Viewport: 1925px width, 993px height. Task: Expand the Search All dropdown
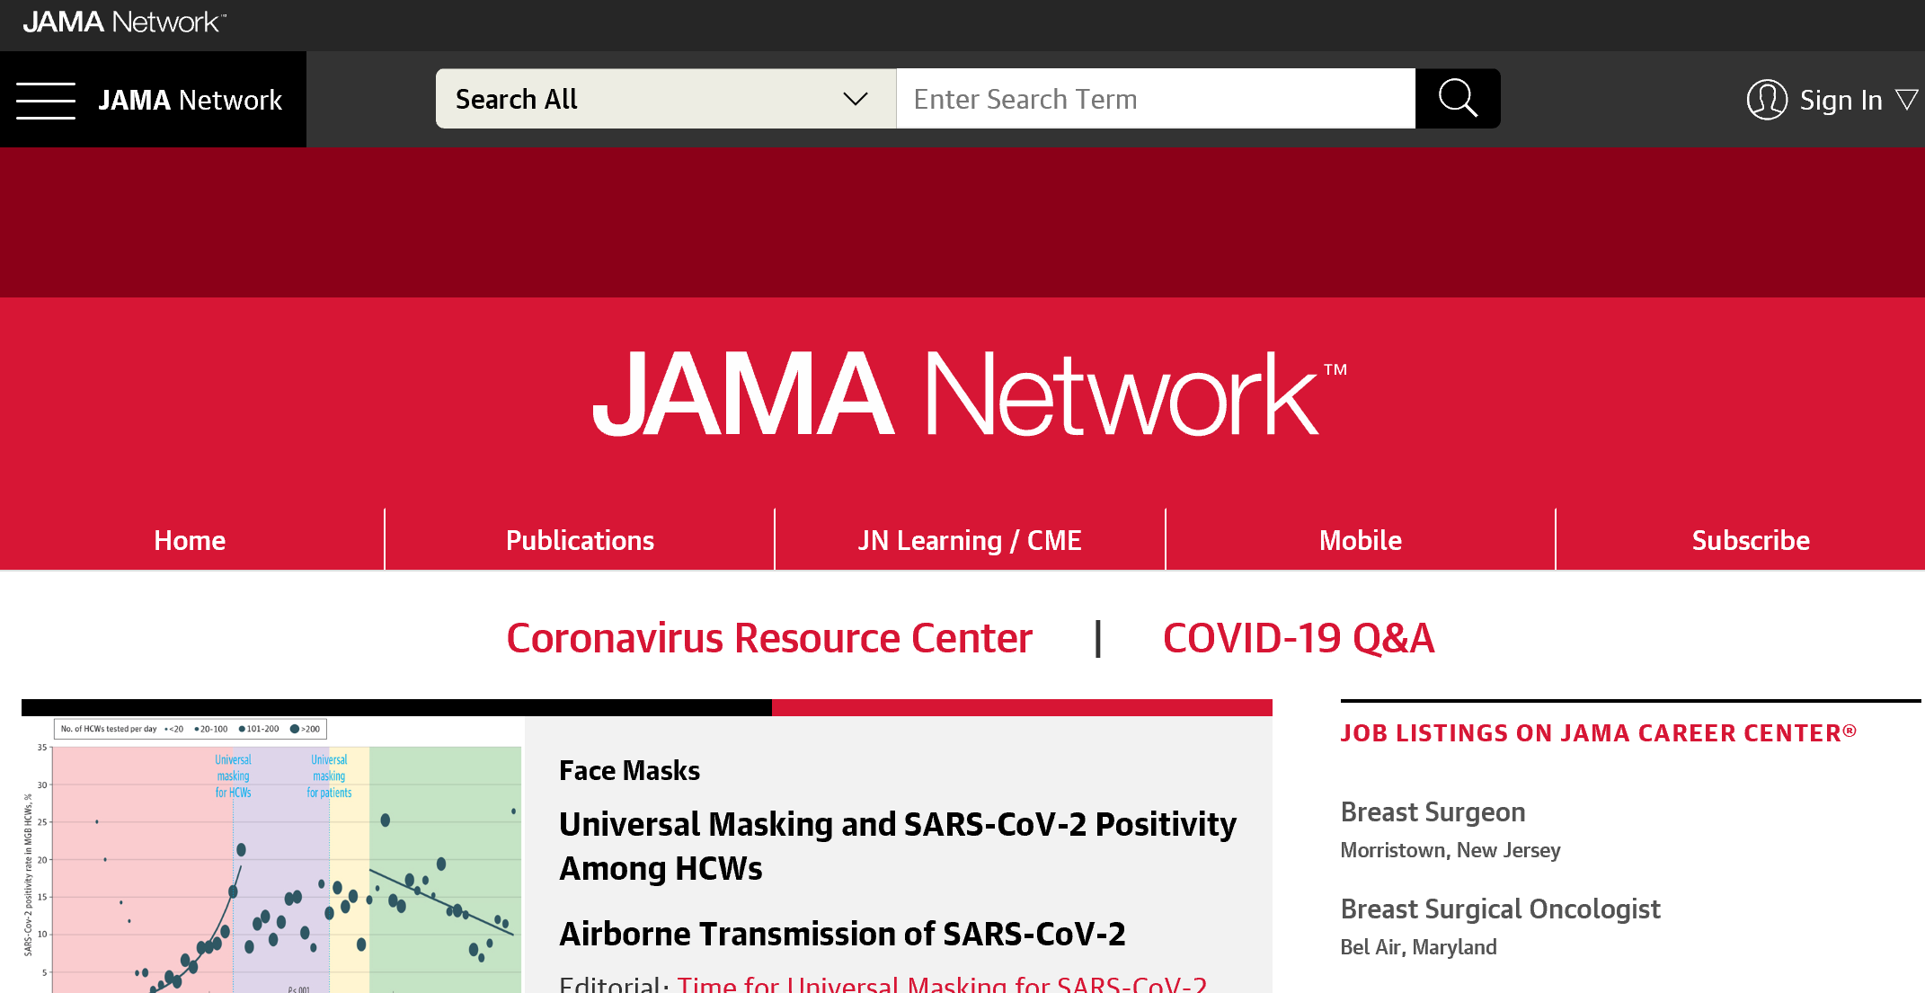[666, 99]
